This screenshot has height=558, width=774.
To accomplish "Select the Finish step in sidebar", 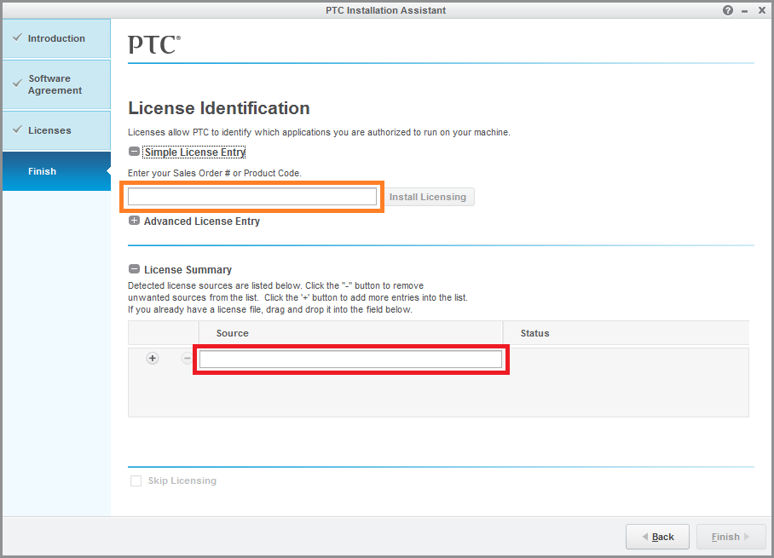I will pyautogui.click(x=56, y=171).
